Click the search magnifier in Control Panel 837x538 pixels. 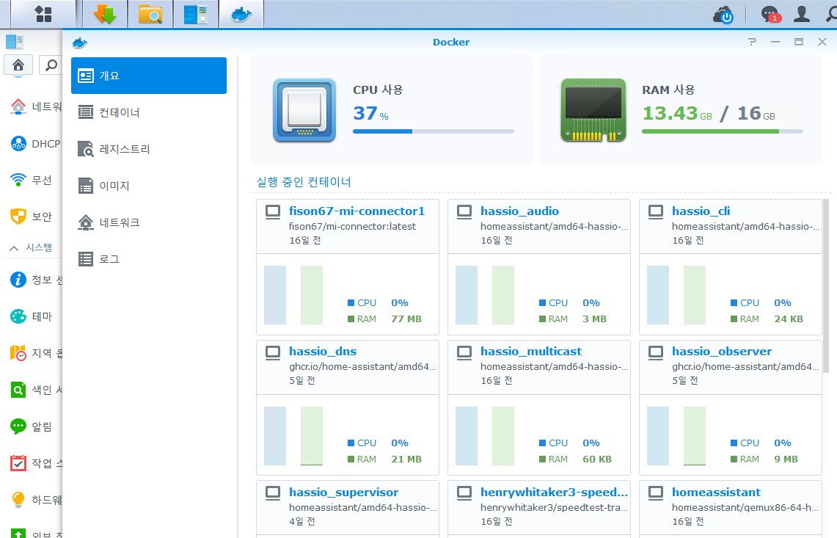(x=51, y=65)
